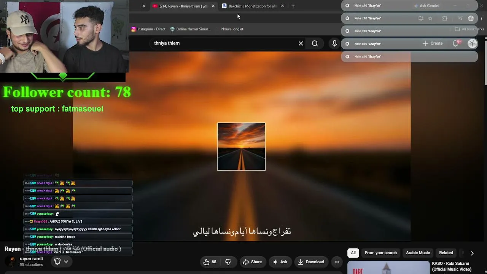
Task: Click Ask Gemini in the browser
Action: [x=427, y=6]
